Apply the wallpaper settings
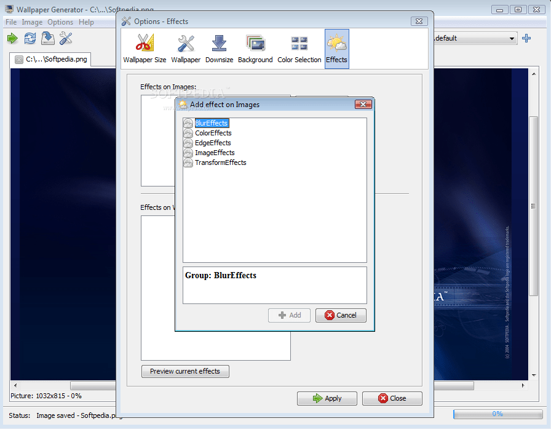The height and width of the screenshot is (429, 551). (x=327, y=398)
